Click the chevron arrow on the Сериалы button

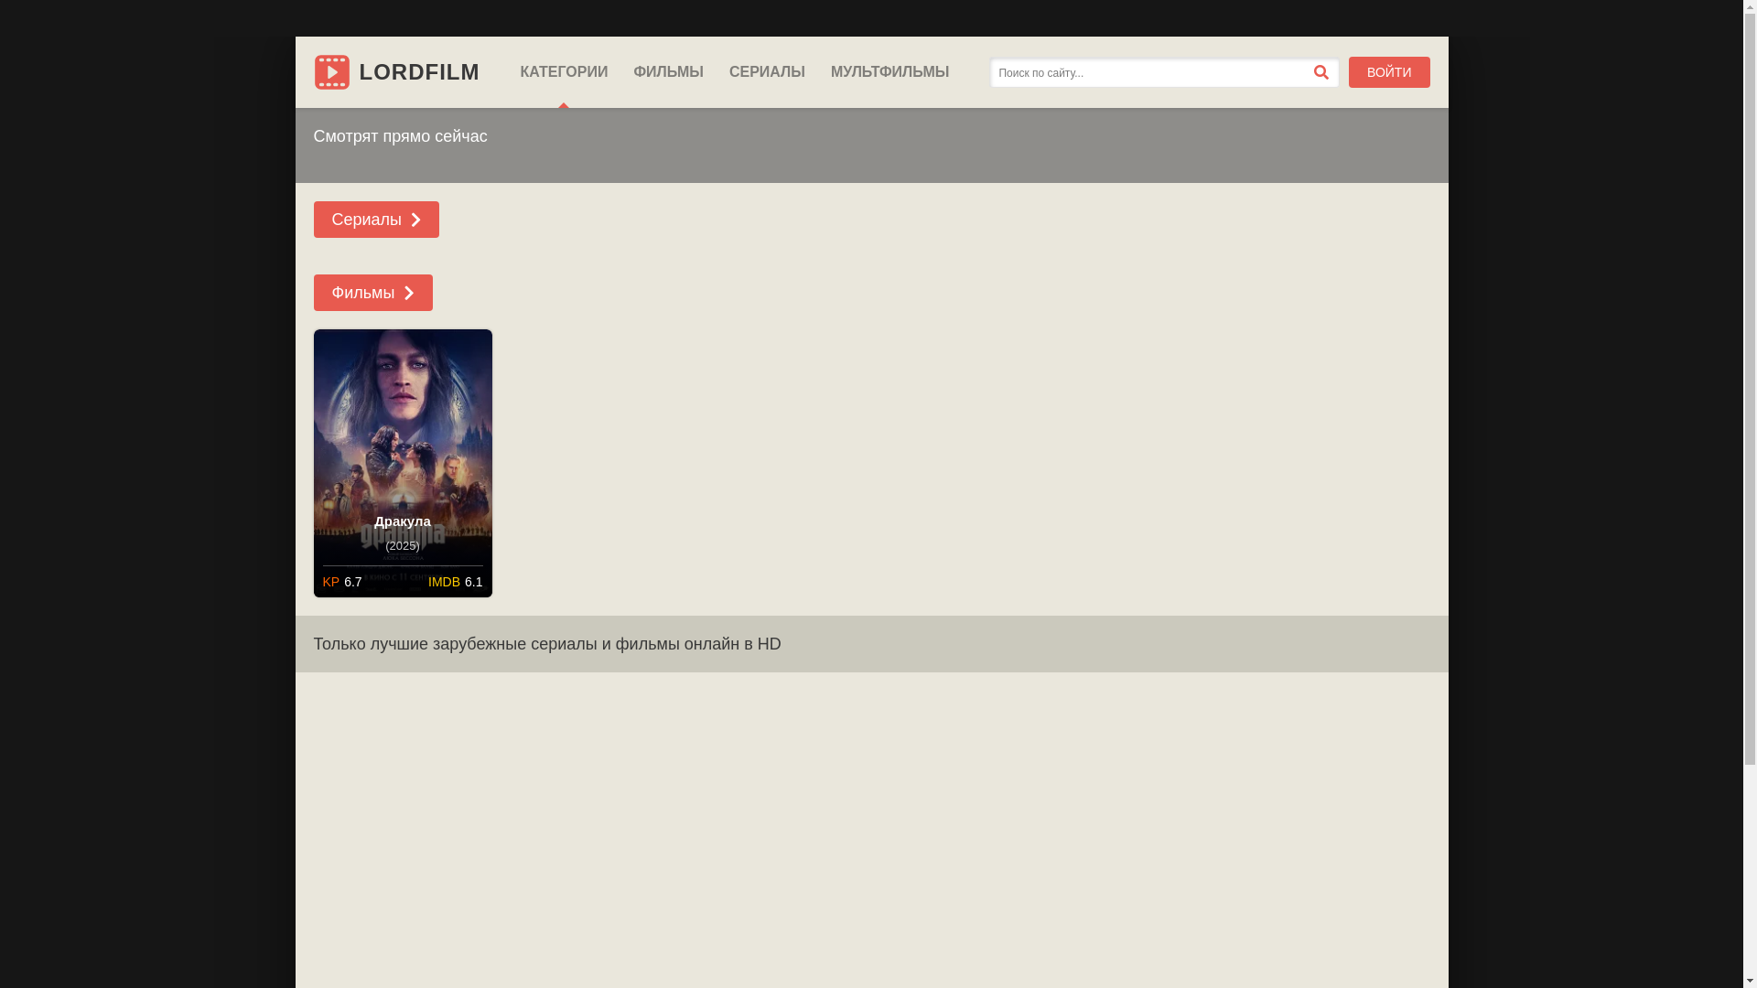pos(416,220)
